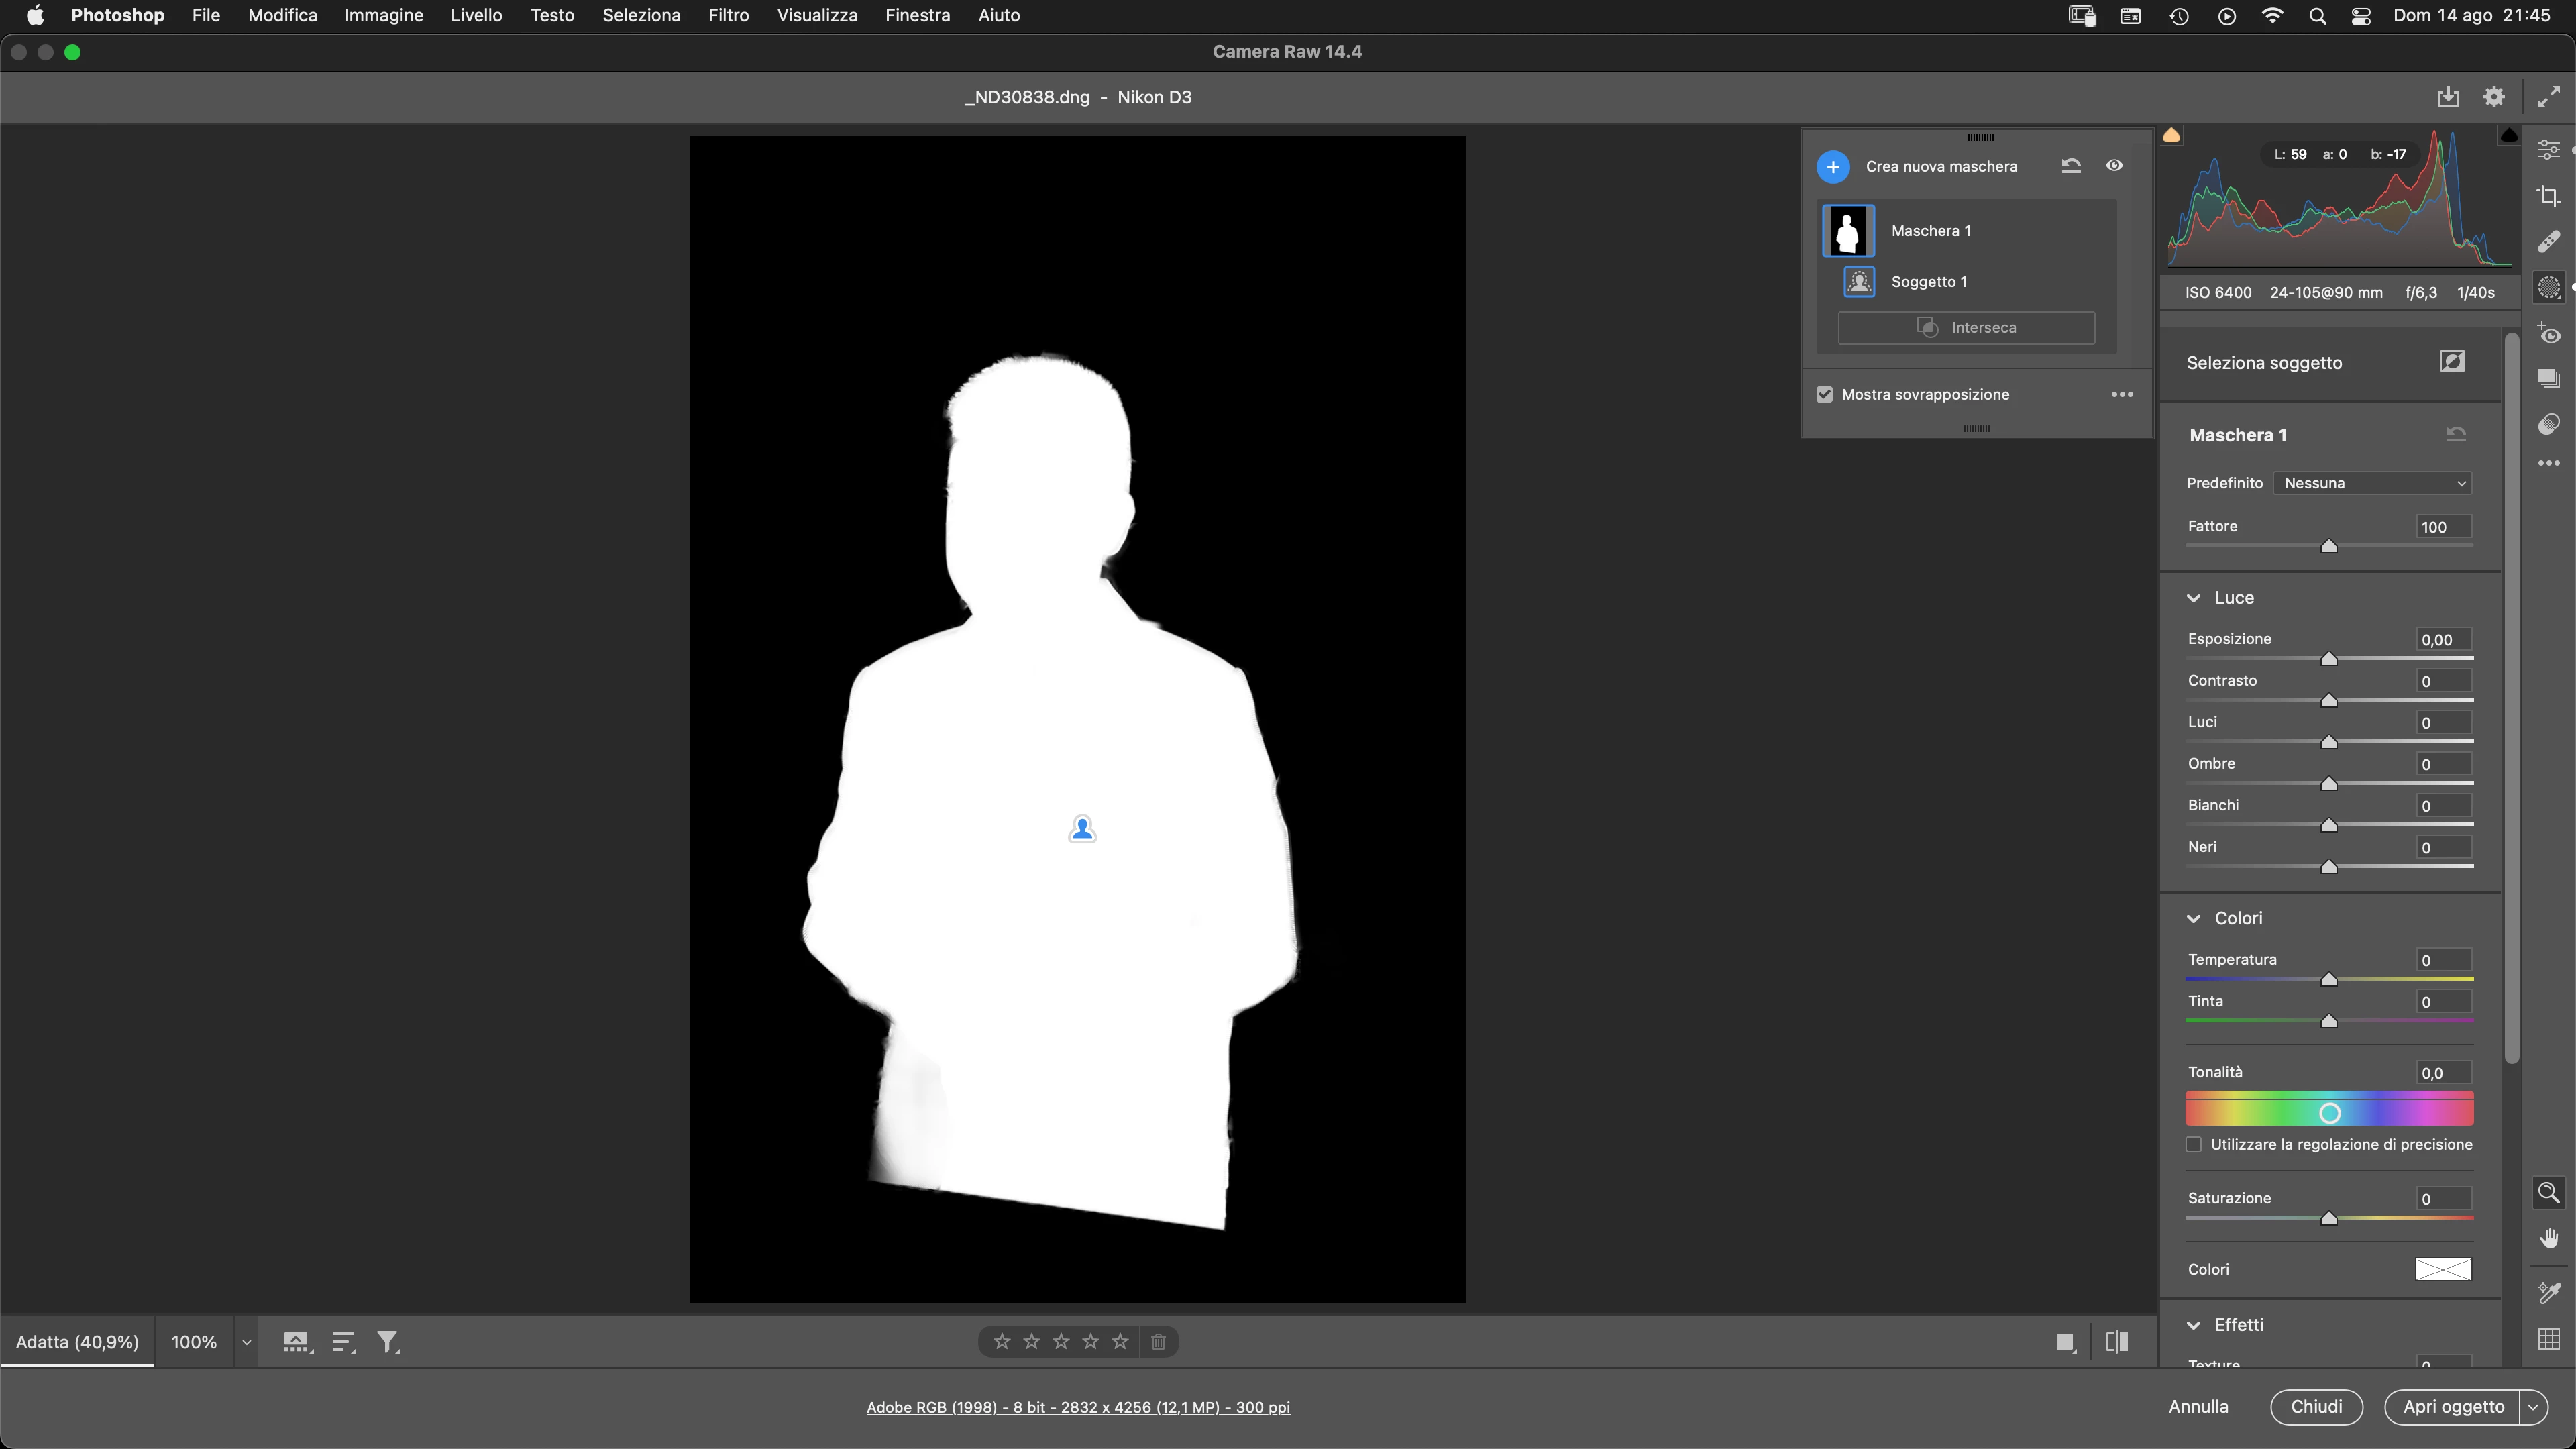Toggle full screen mode icon

click(x=2549, y=97)
